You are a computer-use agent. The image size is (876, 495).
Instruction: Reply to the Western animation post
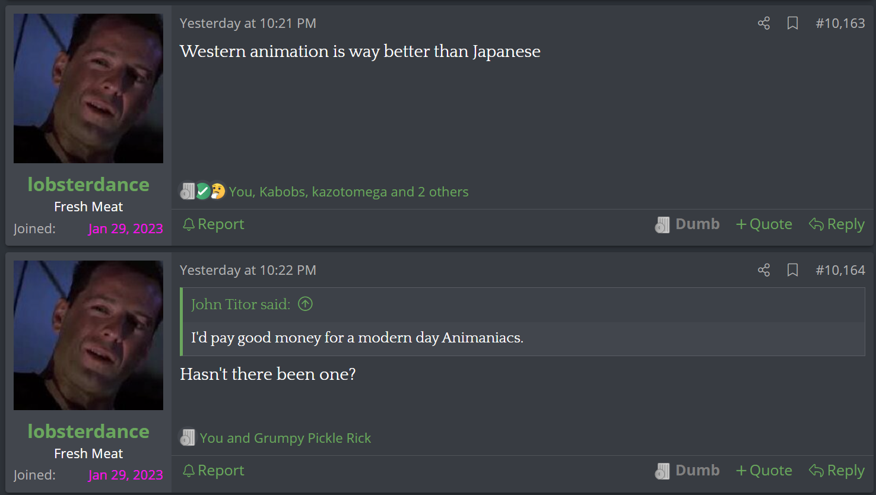point(837,224)
